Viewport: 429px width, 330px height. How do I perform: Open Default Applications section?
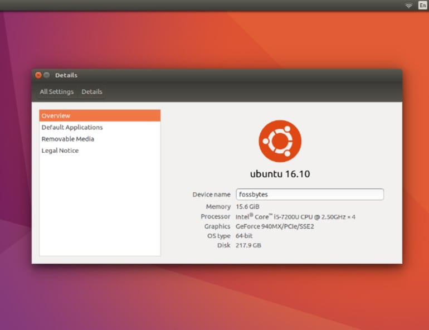pyautogui.click(x=100, y=127)
